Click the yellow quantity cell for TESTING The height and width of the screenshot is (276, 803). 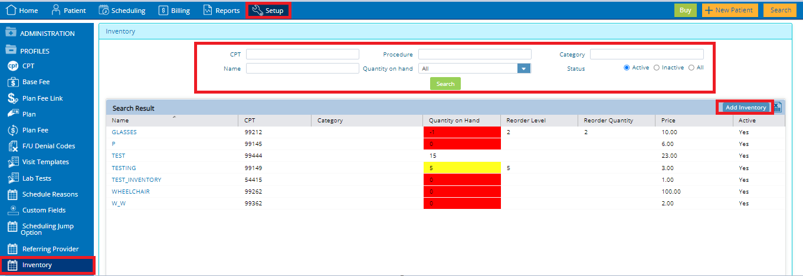point(462,168)
